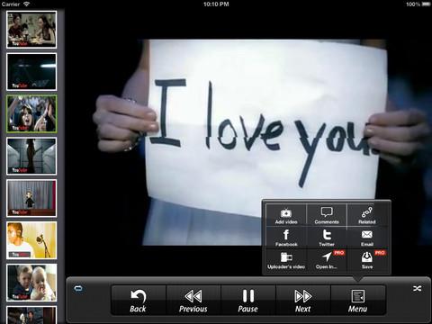Tap the 10:10 PM clock
Screen dimensions: 432x324
coord(216,4)
